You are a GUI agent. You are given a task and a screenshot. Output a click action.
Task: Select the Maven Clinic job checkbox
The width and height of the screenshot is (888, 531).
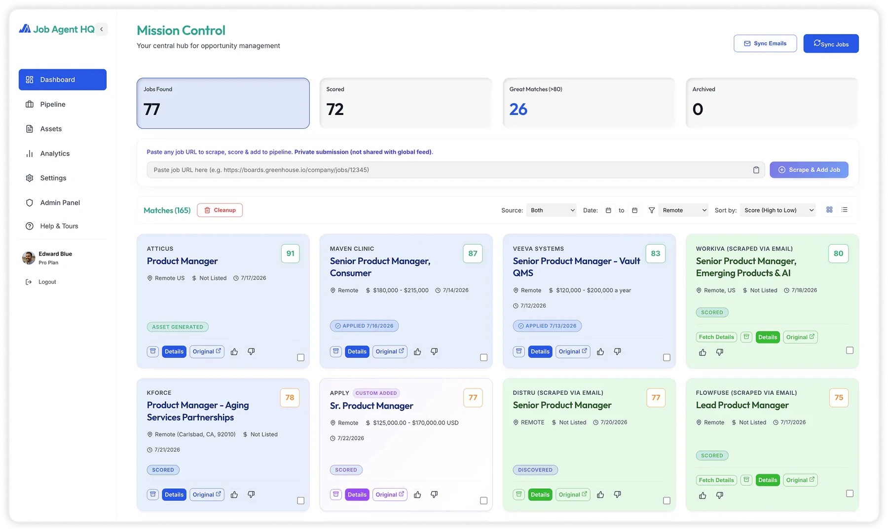click(483, 357)
